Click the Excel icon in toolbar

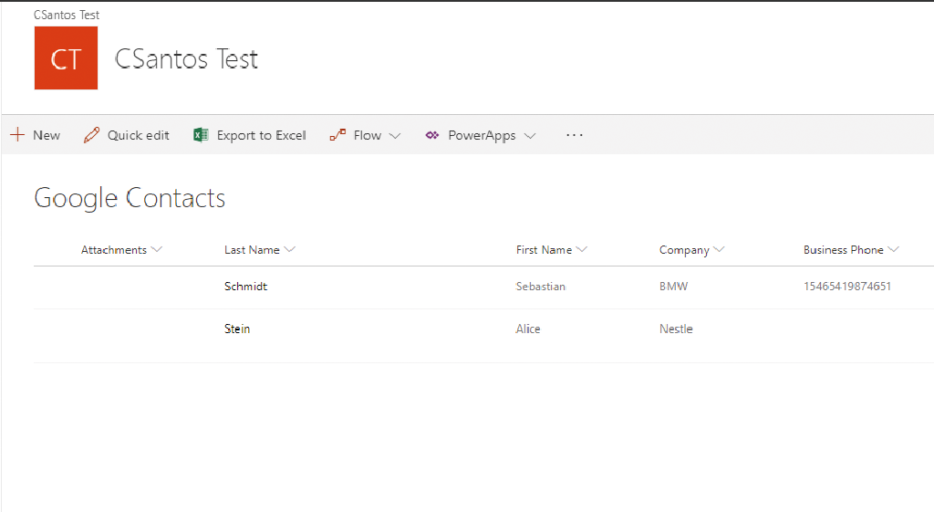(201, 135)
